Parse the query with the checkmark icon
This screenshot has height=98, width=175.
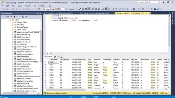pyautogui.click(x=80, y=9)
